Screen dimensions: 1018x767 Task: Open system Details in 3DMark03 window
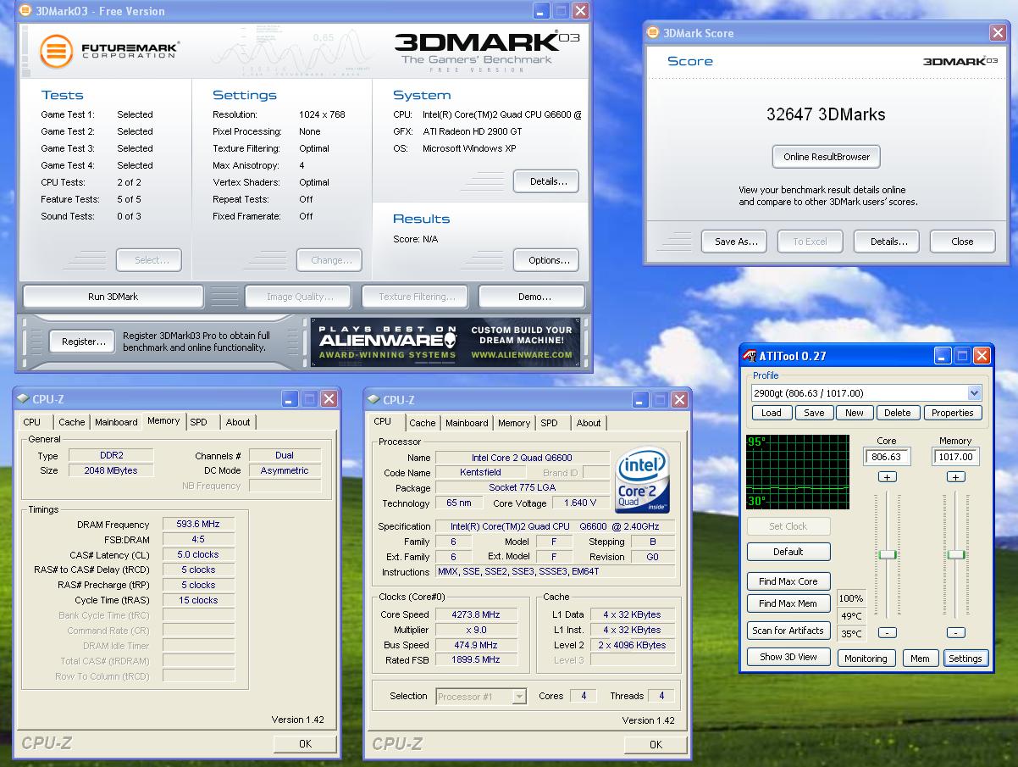[546, 181]
